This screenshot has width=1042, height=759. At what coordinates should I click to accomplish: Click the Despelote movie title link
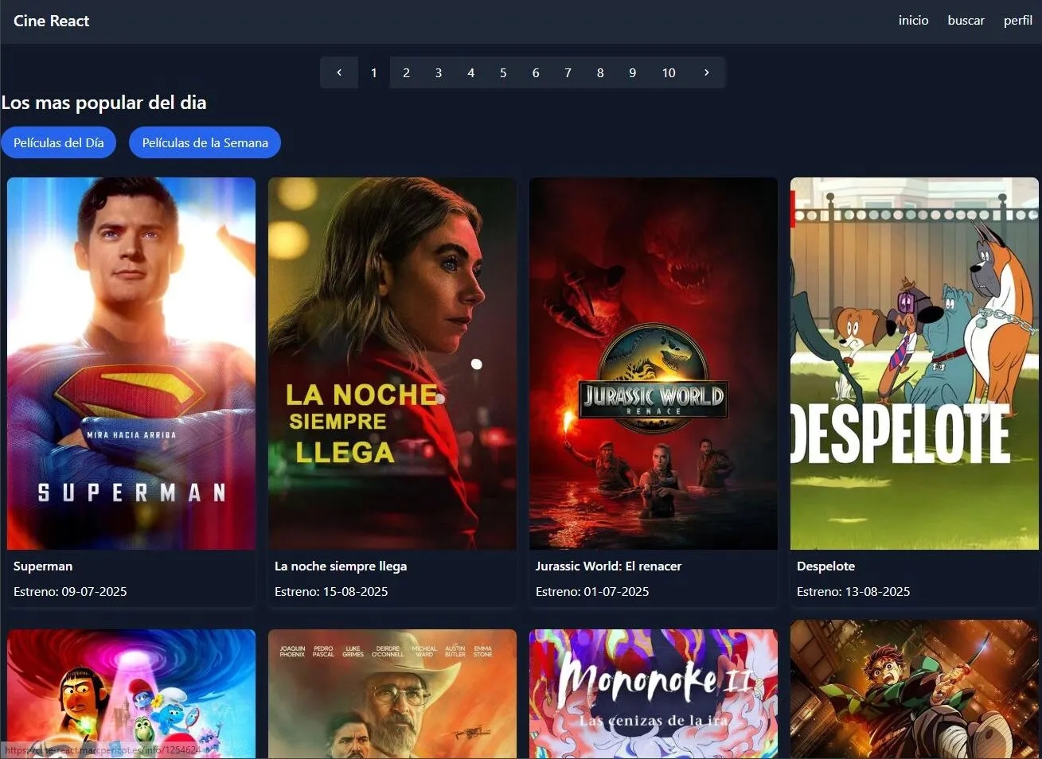pos(825,566)
